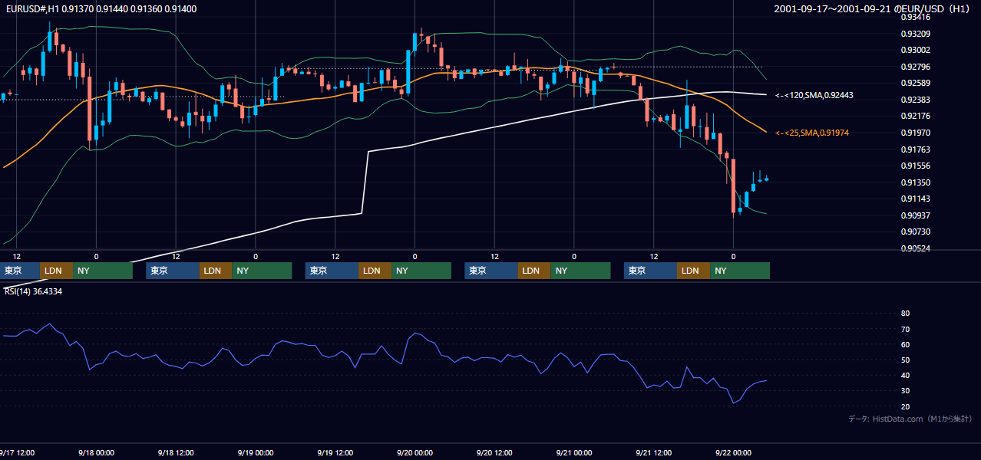Click price axis label 0.91763
981x460 pixels.
pos(915,149)
